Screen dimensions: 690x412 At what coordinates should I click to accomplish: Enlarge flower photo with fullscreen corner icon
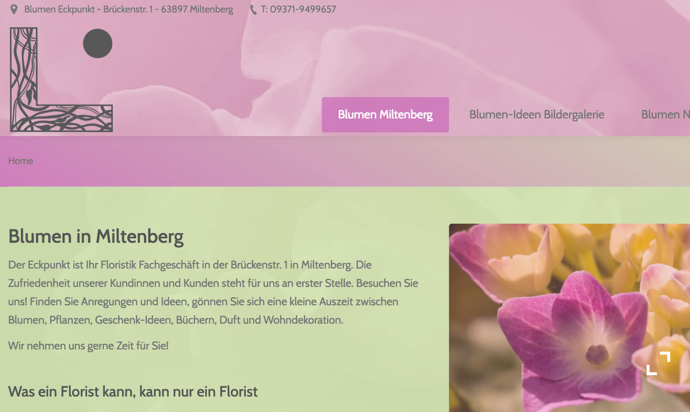658,363
